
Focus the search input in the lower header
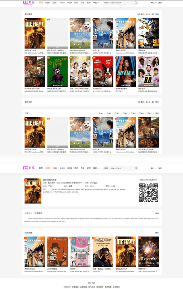coord(122,168)
